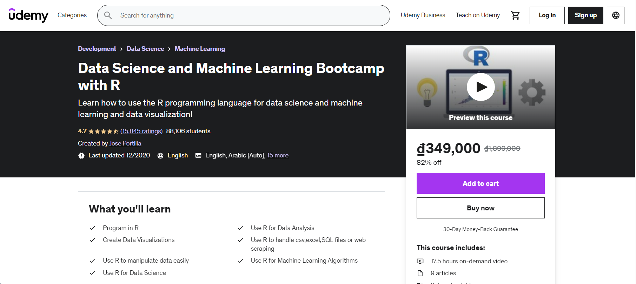Click the Sign up button
Screen dimensions: 636x284
click(585, 15)
